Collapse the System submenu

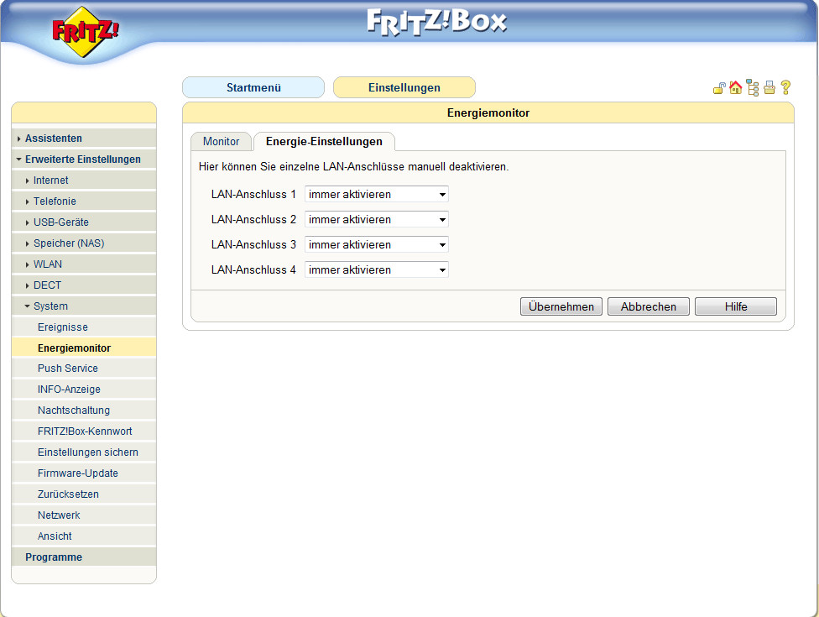coord(84,306)
